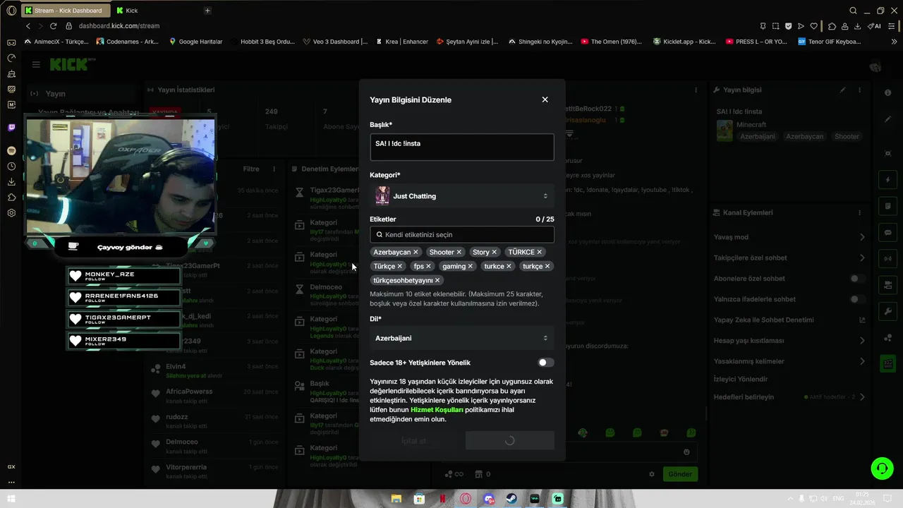Reload the page

(x=53, y=26)
